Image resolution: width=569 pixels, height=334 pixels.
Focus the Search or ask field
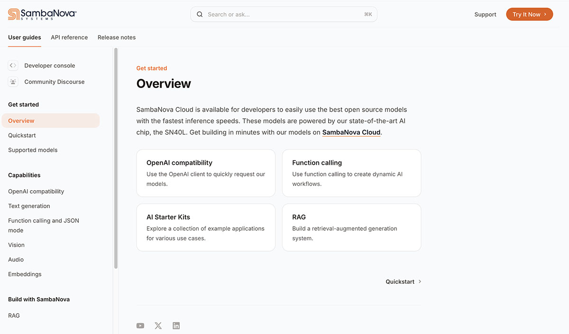(x=284, y=14)
